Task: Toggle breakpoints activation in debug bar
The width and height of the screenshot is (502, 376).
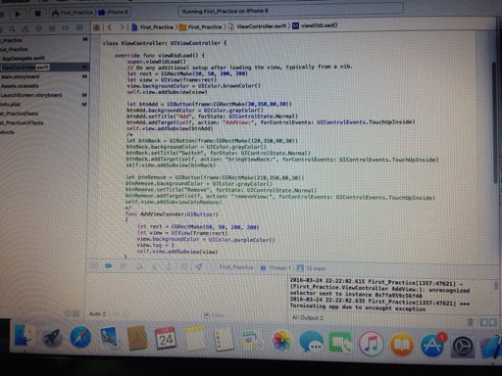Action: tap(109, 266)
